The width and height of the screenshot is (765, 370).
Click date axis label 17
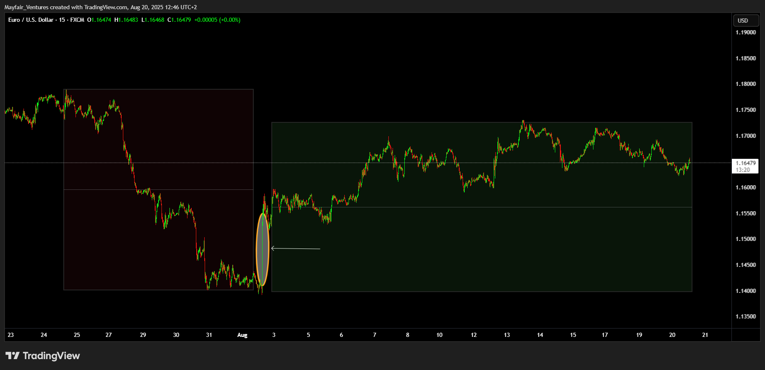(x=605, y=335)
